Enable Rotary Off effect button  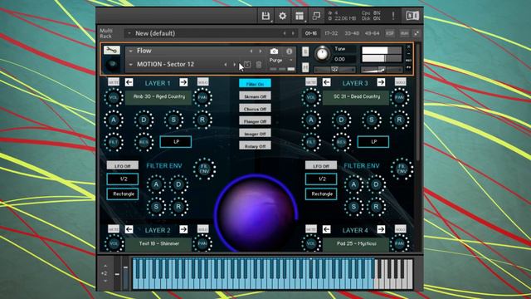[255, 146]
